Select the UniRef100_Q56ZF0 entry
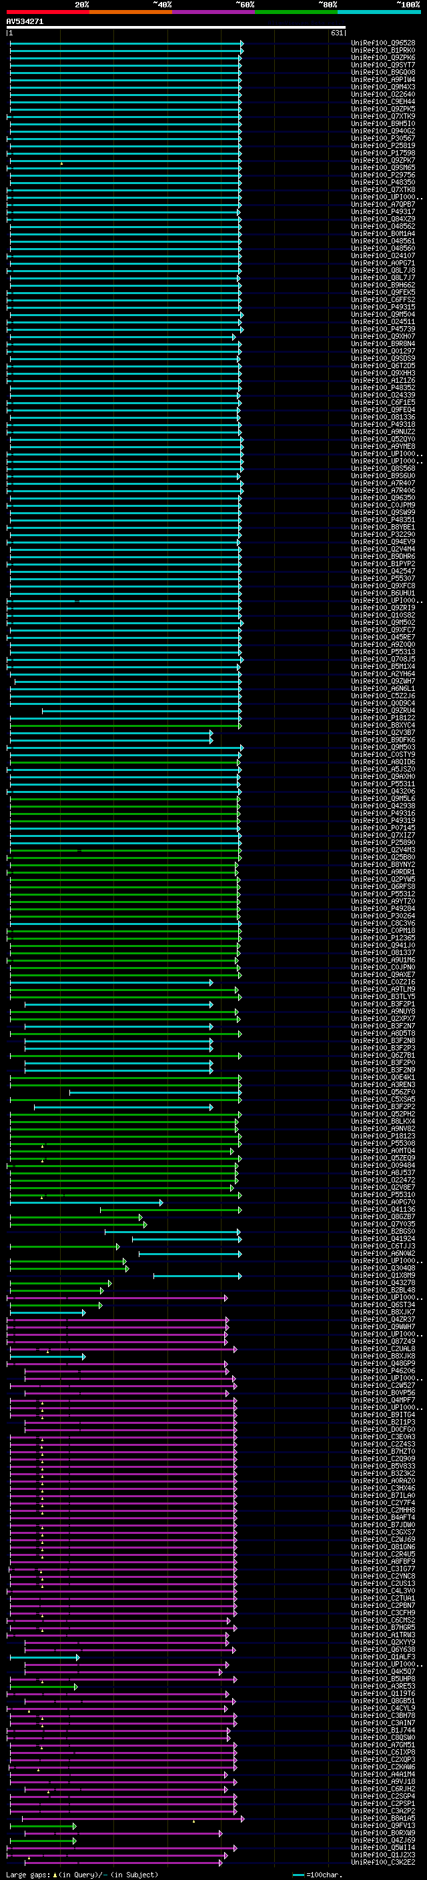This screenshot has width=427, height=1880. pyautogui.click(x=383, y=1092)
